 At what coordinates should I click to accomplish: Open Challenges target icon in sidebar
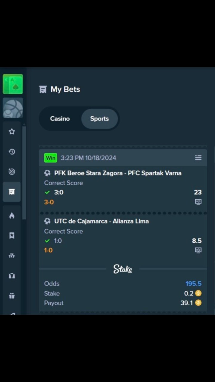click(x=12, y=172)
